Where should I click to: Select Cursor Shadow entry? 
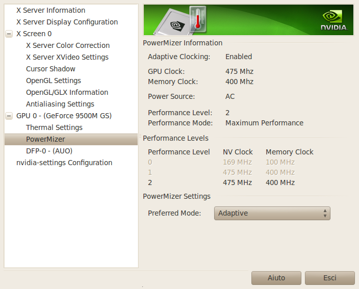[x=50, y=69]
